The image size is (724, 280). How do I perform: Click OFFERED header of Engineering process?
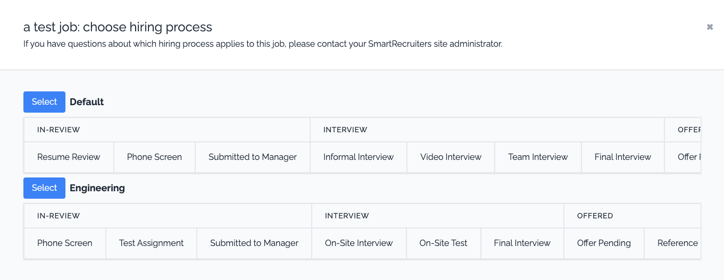595,216
